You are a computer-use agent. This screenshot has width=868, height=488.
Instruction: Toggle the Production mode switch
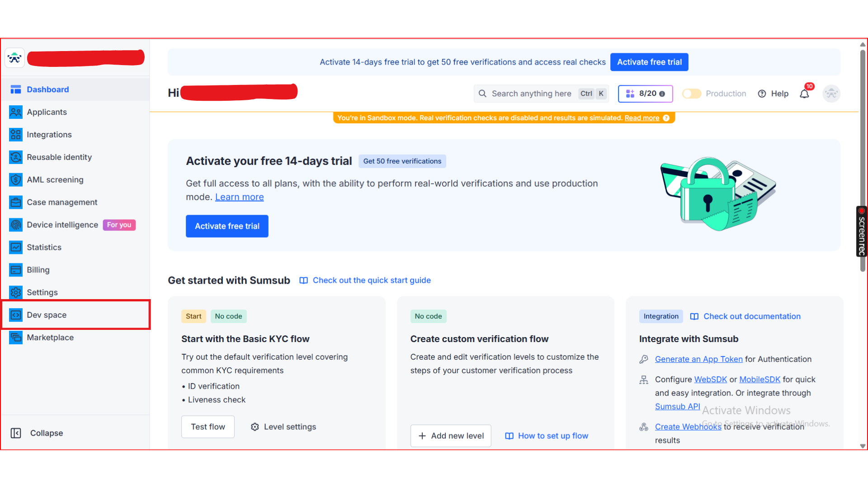tap(692, 94)
